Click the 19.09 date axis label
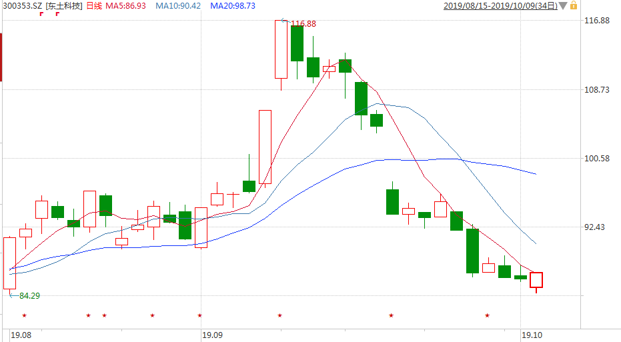Image resolution: width=621 pixels, height=342 pixels. (212, 335)
